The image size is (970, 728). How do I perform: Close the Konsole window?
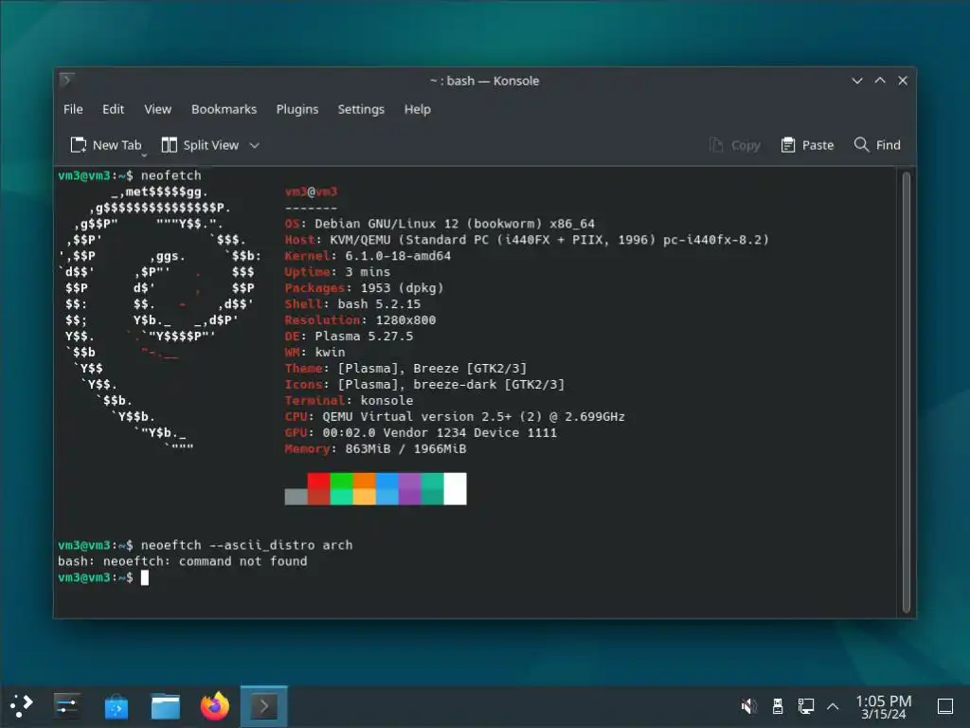[903, 81]
